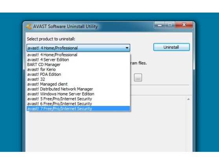Select avast! Distributed Network Manager entry
The height and width of the screenshot is (164, 219).
(x=78, y=89)
